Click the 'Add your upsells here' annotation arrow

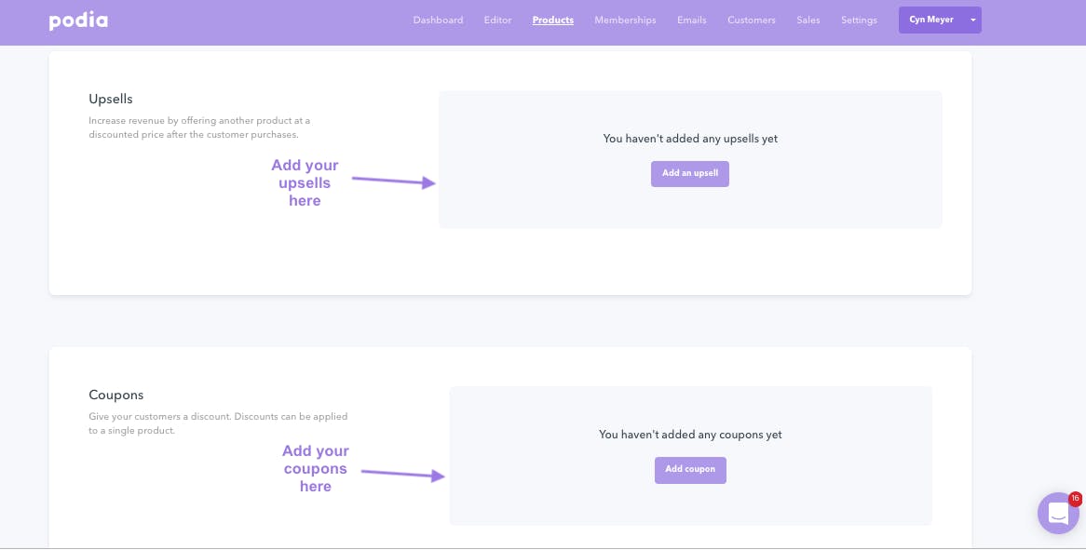point(393,181)
